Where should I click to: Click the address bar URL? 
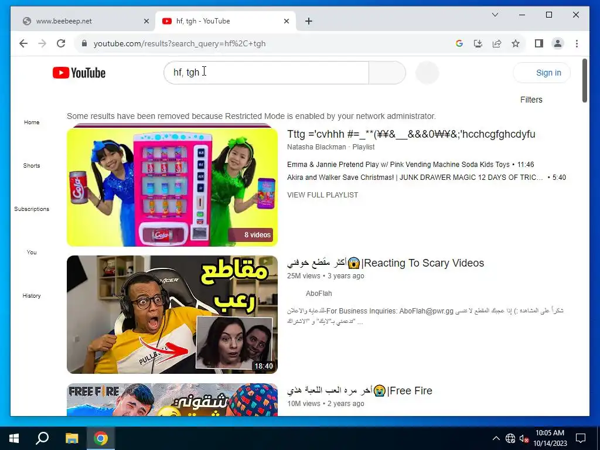179,43
